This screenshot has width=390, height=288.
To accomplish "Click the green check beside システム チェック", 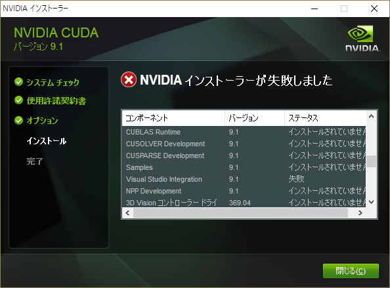I will click(18, 82).
